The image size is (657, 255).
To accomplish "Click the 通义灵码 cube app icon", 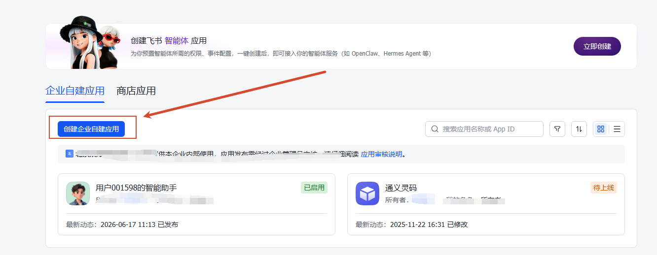I will pos(367,193).
